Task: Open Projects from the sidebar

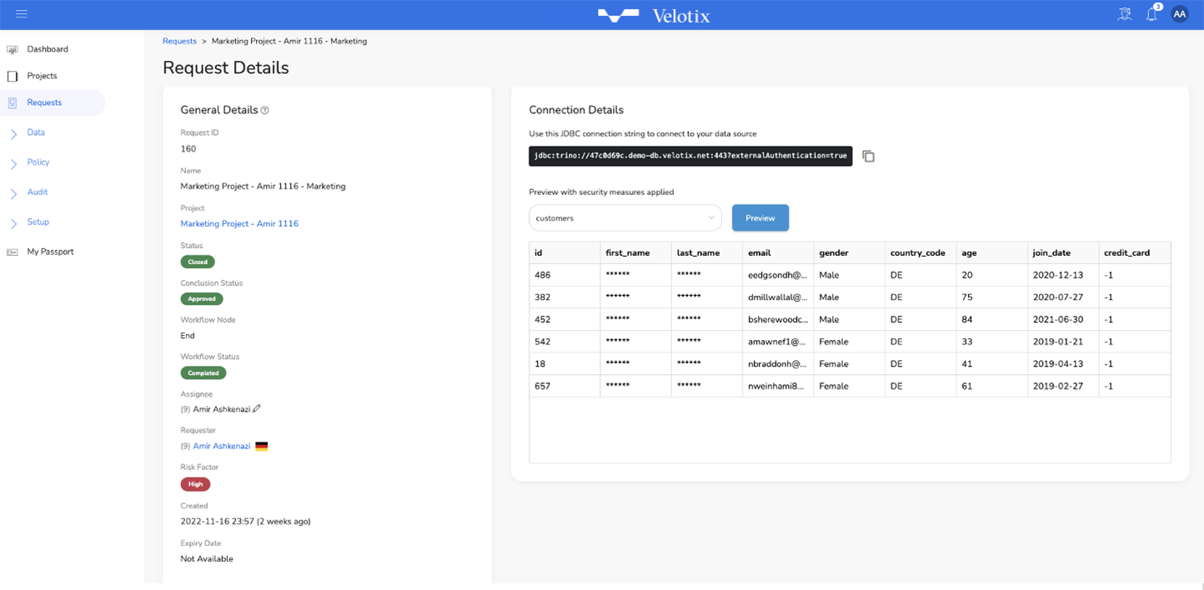Action: pyautogui.click(x=42, y=76)
